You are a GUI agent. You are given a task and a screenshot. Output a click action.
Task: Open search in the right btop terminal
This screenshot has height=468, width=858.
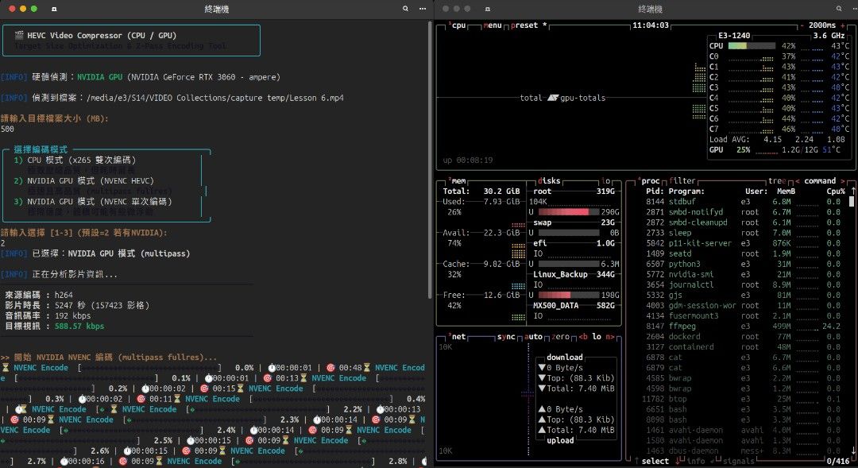click(838, 9)
